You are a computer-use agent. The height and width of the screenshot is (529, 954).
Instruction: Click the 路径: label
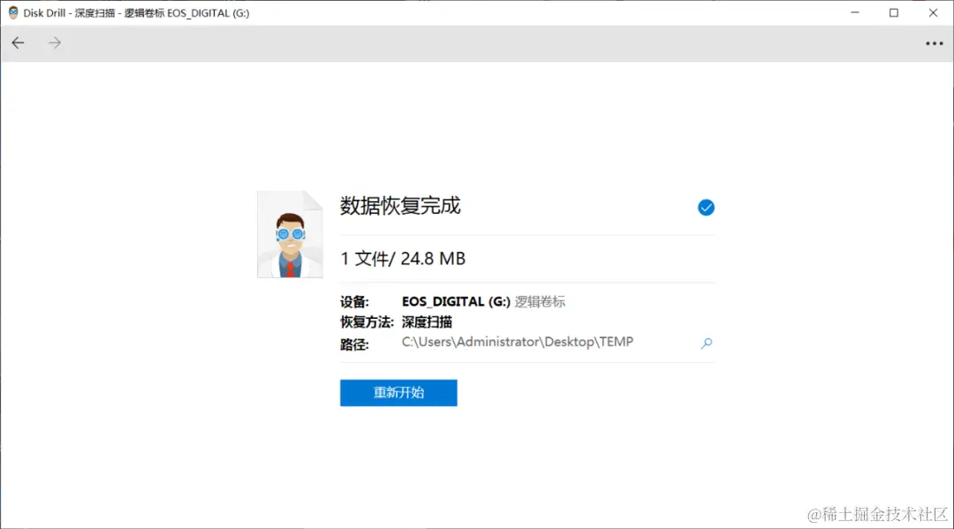(355, 344)
